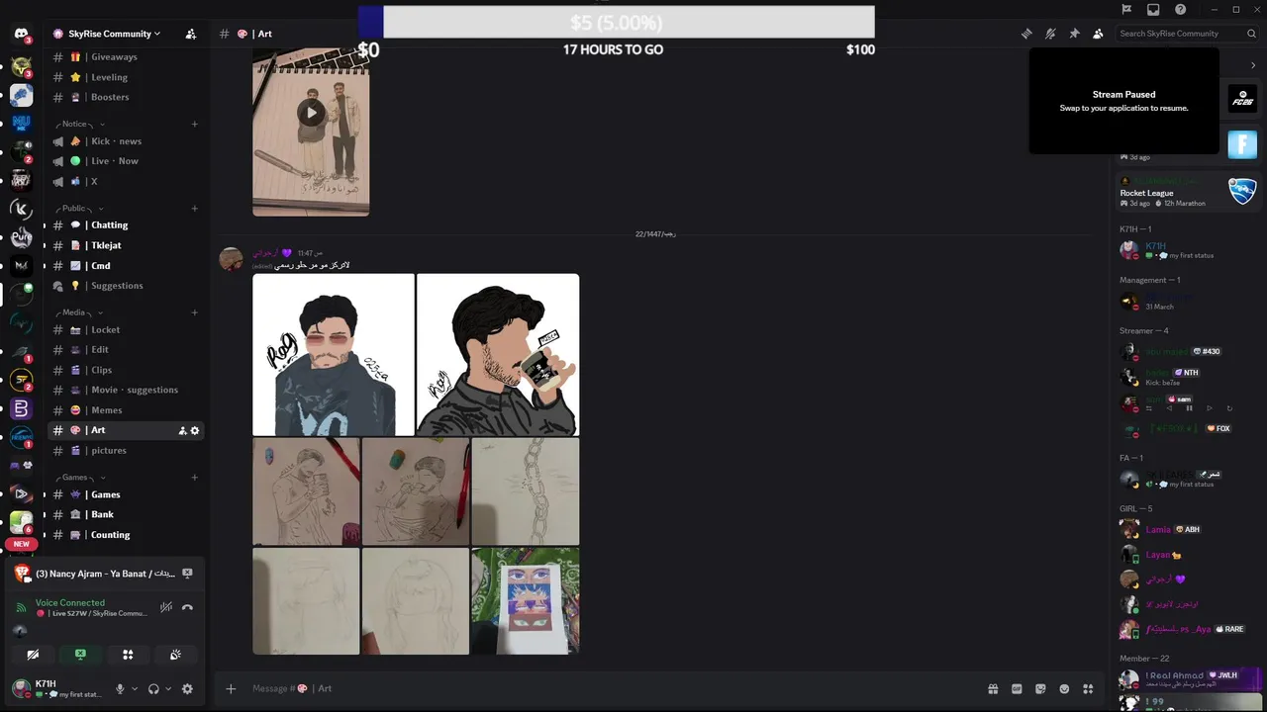This screenshot has width=1267, height=712.
Task: Toggle notification mute bell in channel header
Action: [x=1050, y=34]
